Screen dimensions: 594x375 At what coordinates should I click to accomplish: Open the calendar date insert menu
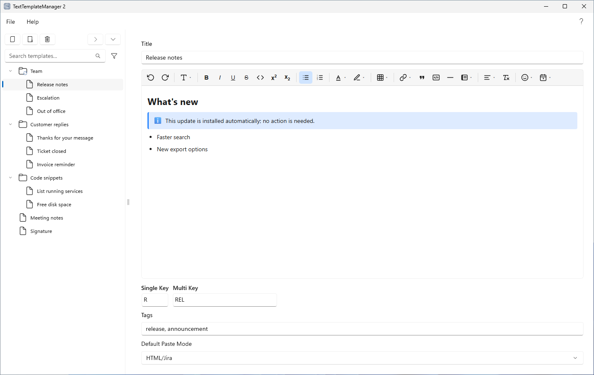(x=545, y=77)
